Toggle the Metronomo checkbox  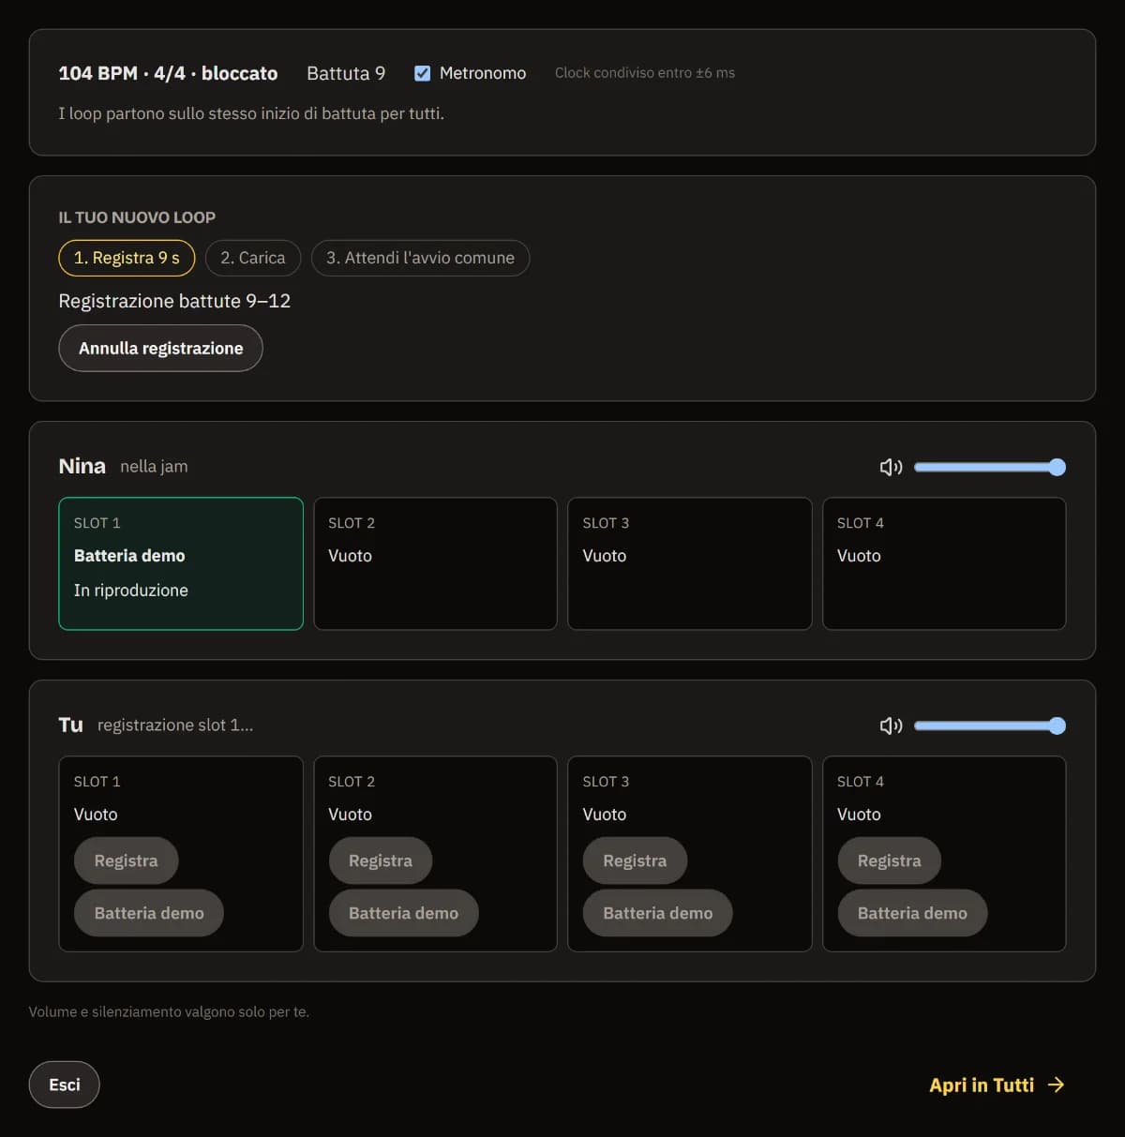(423, 73)
